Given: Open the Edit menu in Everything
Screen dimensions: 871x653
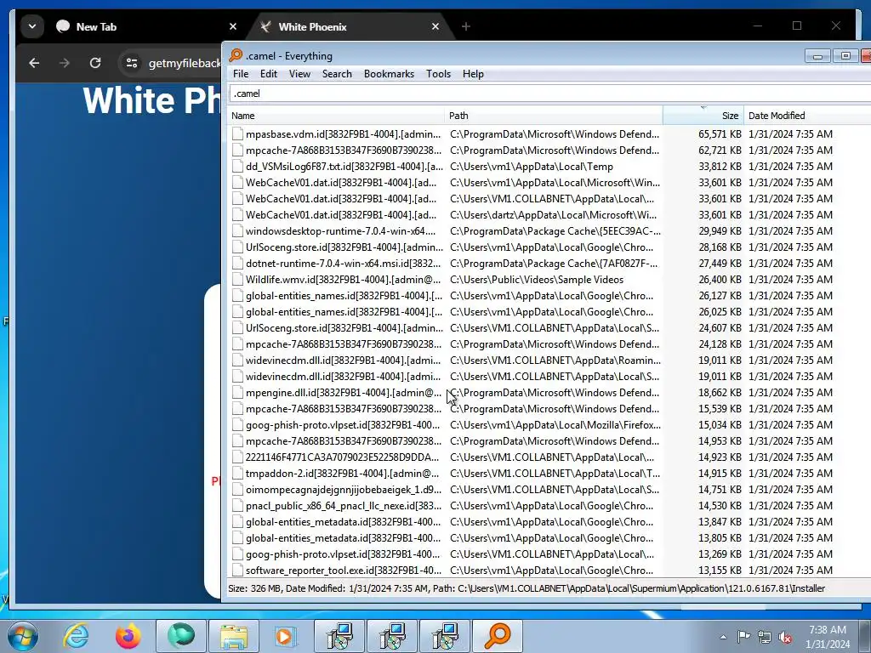Looking at the screenshot, I should point(268,74).
